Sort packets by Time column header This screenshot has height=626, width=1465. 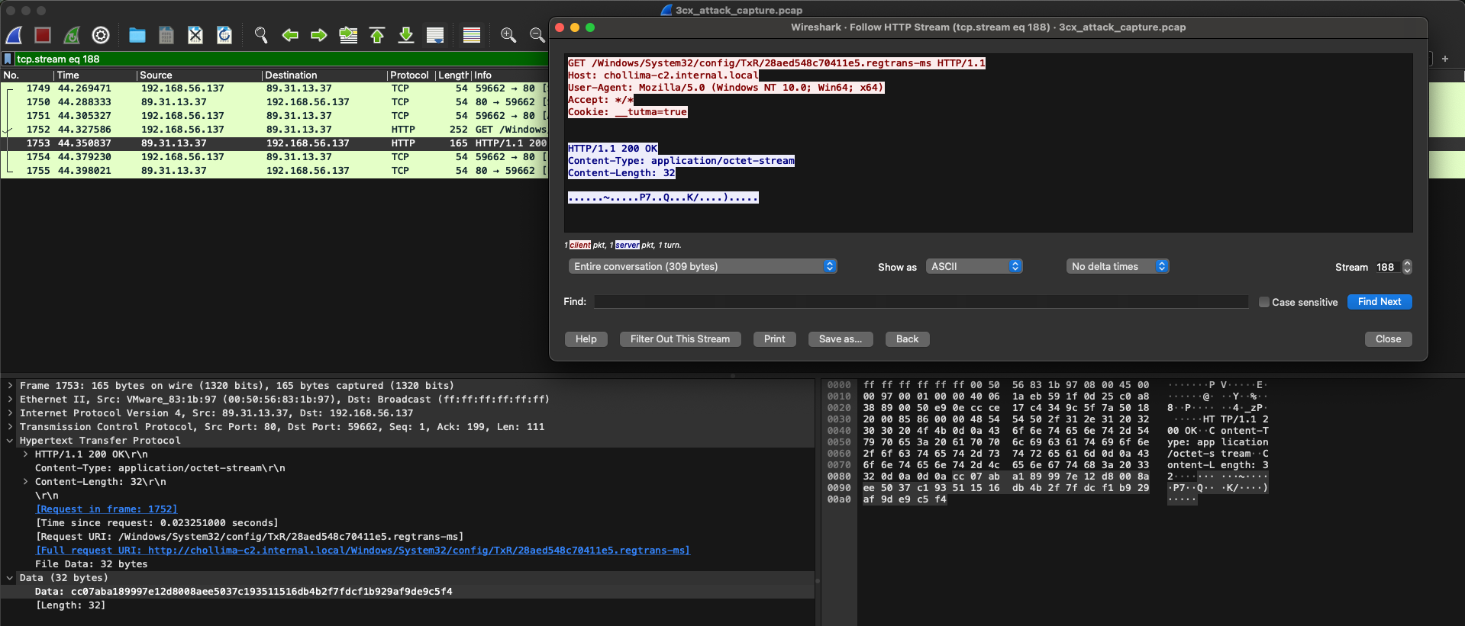click(95, 75)
